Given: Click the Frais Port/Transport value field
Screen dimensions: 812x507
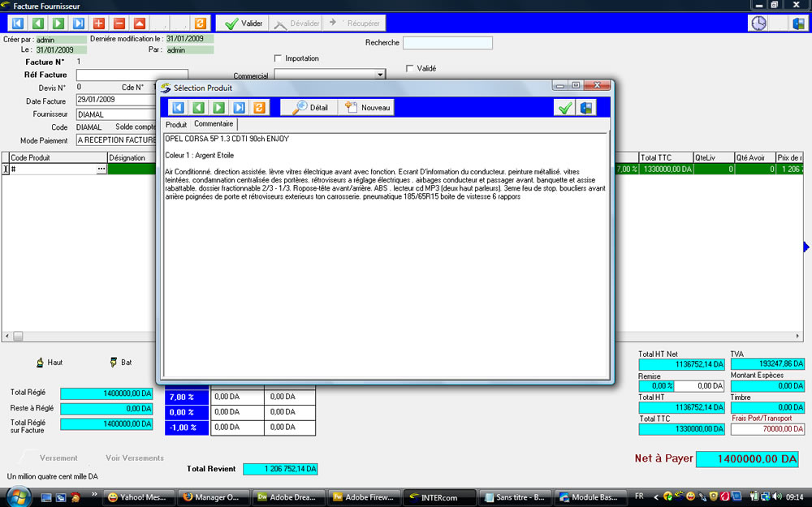Looking at the screenshot, I should pyautogui.click(x=767, y=429).
